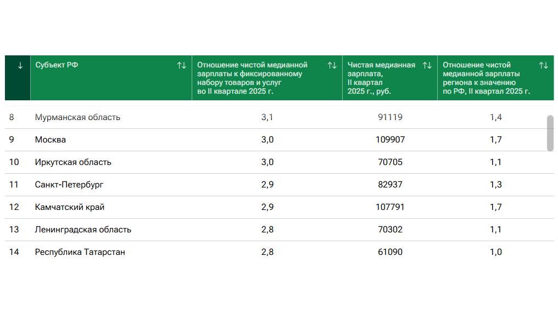Image resolution: width=558 pixels, height=313 pixels.
Task: Sort by salary-to-goods ratio column arrows
Action: pos(332,66)
